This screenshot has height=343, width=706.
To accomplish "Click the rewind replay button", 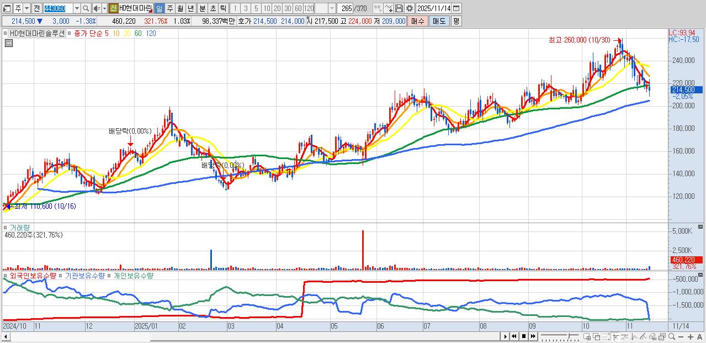I will [514, 336].
